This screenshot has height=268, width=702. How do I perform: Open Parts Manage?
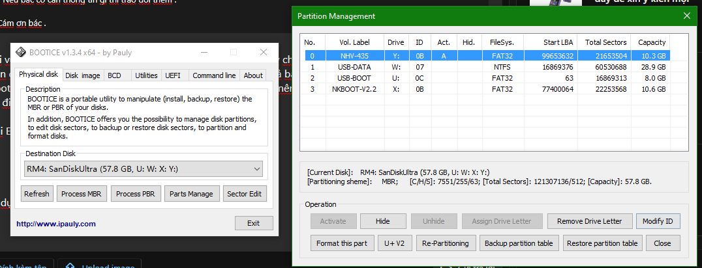(x=191, y=194)
